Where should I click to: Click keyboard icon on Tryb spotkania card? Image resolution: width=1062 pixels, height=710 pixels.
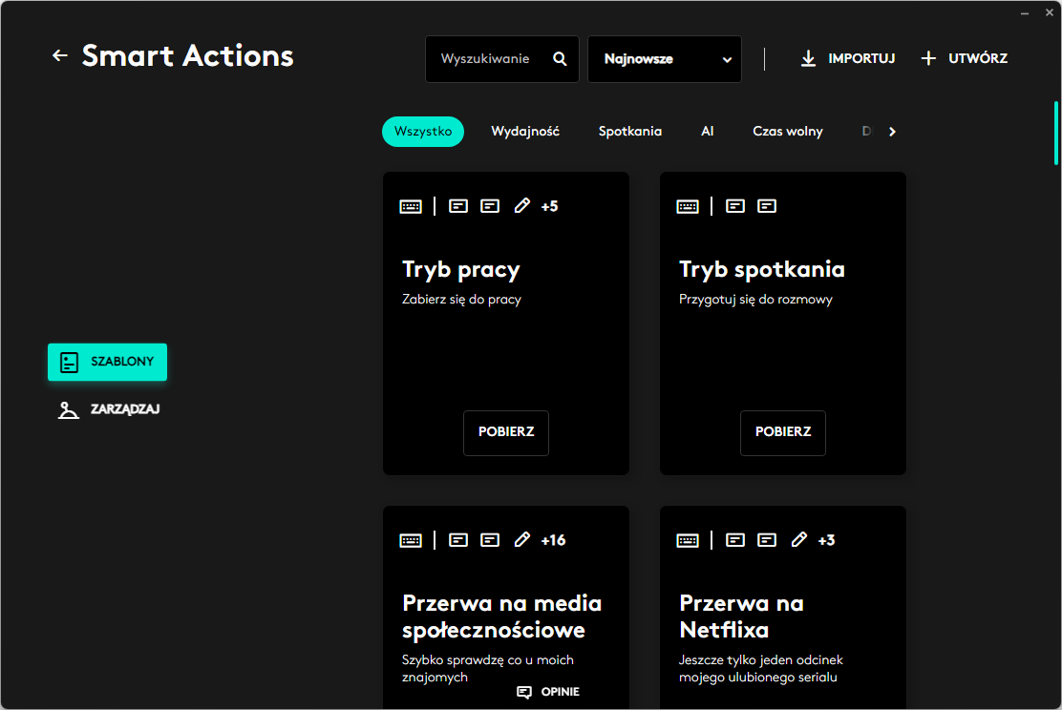(x=688, y=206)
